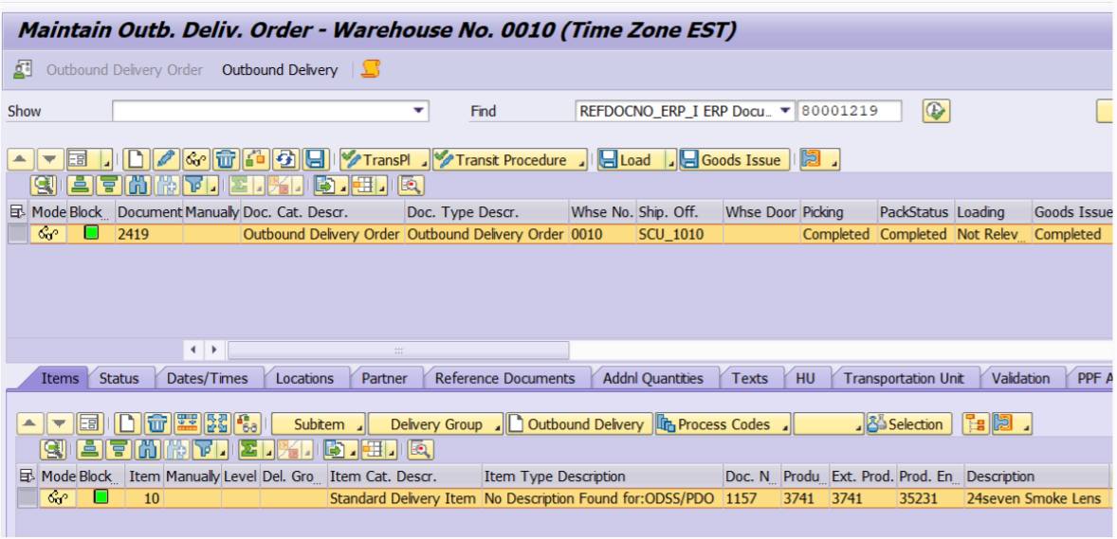Click green Block indicator for document 2419
Image resolution: width=1117 pixels, height=539 pixels.
tap(91, 233)
